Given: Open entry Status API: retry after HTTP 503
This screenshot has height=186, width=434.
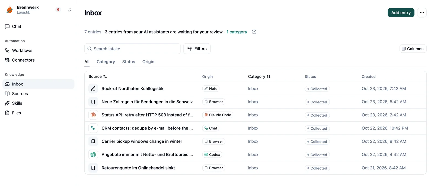Looking at the screenshot, I should click(147, 115).
